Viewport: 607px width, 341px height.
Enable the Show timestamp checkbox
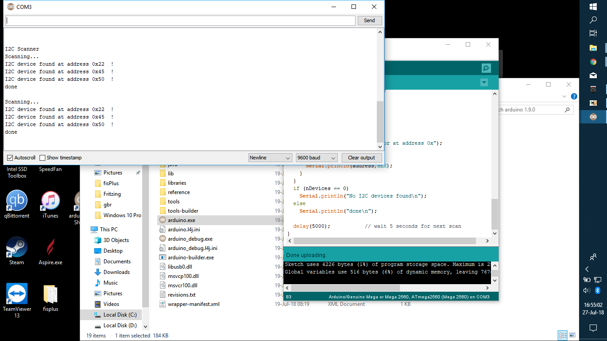pyautogui.click(x=41, y=158)
